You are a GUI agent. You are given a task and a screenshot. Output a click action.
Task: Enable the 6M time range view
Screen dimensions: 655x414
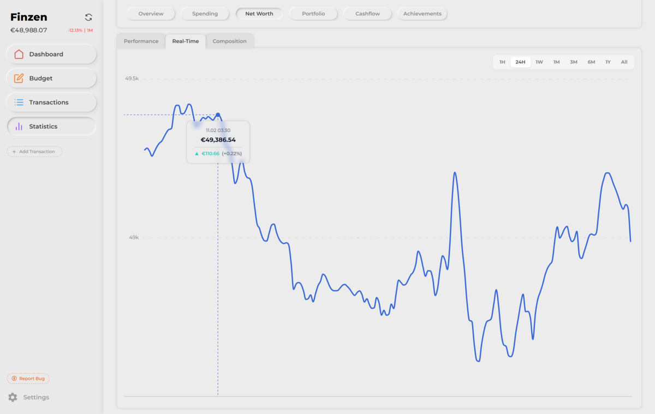(591, 62)
